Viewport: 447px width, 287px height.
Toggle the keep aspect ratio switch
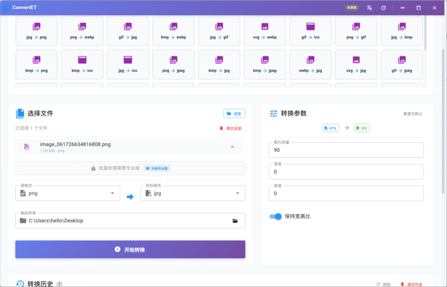pyautogui.click(x=275, y=217)
